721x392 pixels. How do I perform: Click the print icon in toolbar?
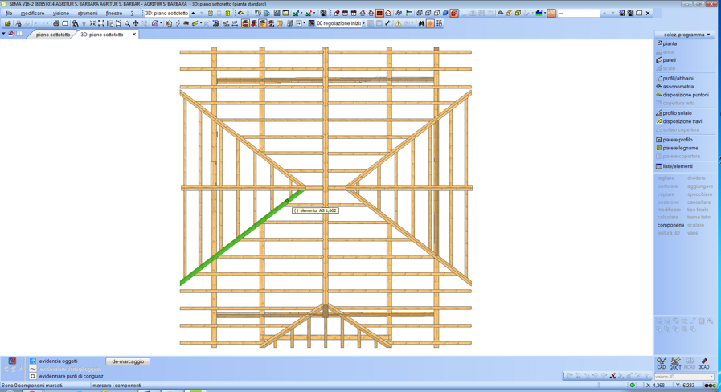pos(56,23)
